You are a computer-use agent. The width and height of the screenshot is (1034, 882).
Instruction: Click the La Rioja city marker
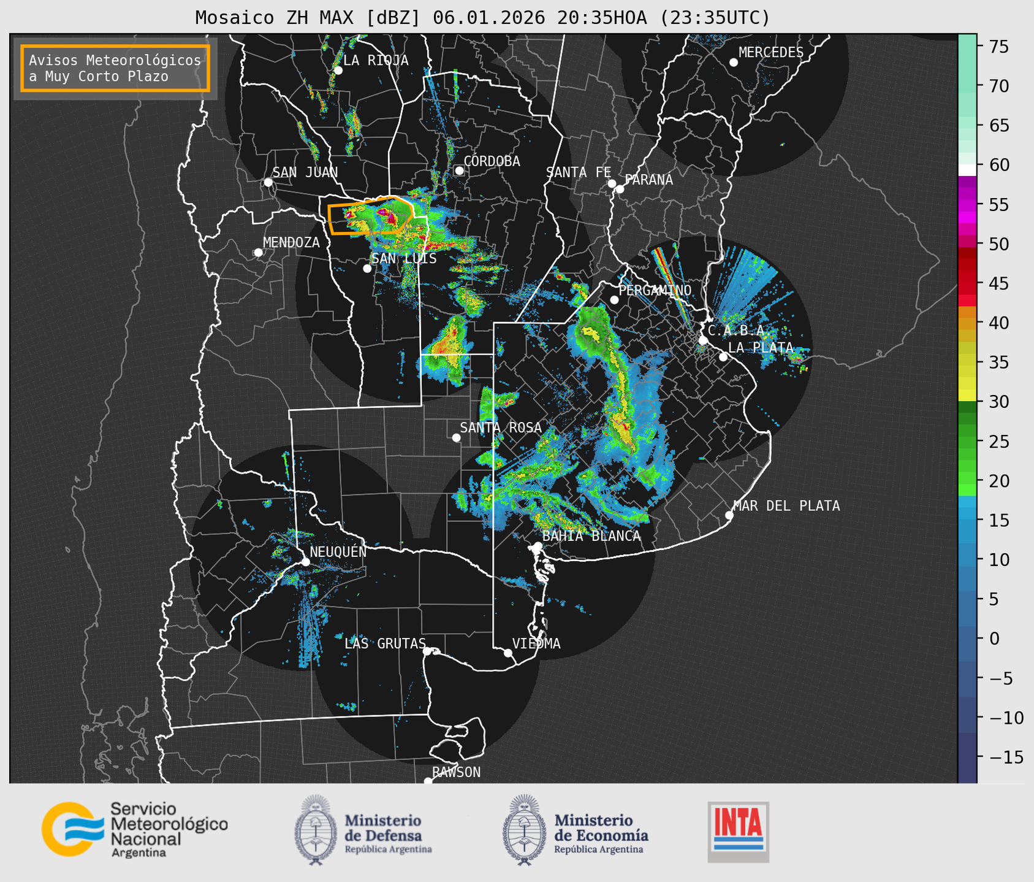pyautogui.click(x=338, y=71)
